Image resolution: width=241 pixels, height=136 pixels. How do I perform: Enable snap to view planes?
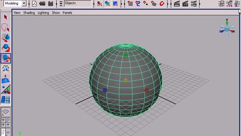click(154, 3)
